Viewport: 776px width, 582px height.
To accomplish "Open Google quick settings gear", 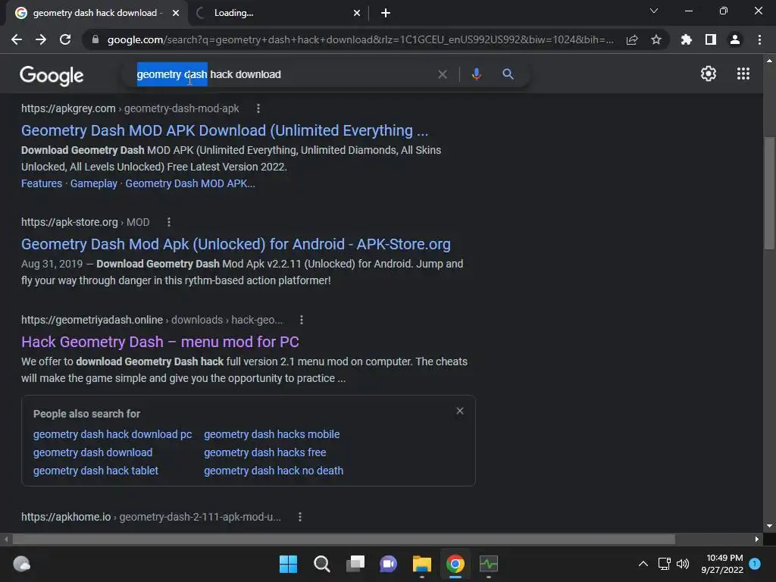I will coord(709,74).
